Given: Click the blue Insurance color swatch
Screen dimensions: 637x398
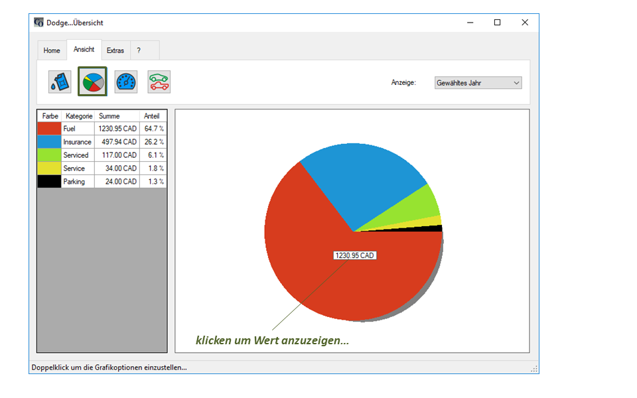Looking at the screenshot, I should (x=49, y=142).
